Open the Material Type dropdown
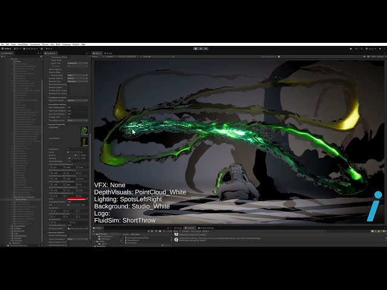The image size is (387, 290). pos(77,82)
